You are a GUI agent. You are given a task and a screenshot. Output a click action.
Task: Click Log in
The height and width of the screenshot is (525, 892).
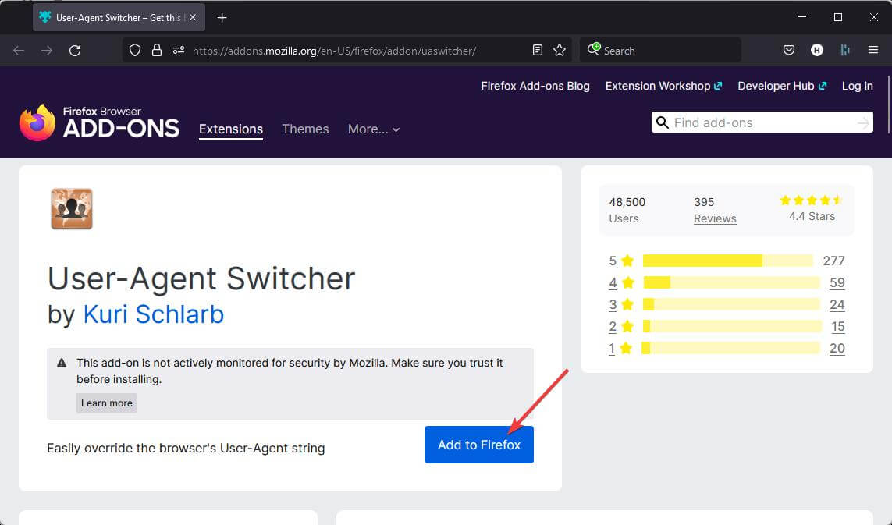tap(858, 86)
